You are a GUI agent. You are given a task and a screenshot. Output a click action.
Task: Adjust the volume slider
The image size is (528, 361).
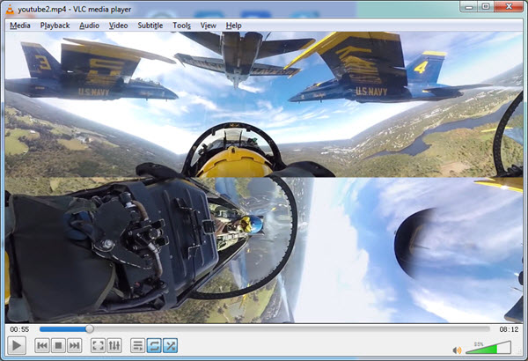tap(488, 349)
